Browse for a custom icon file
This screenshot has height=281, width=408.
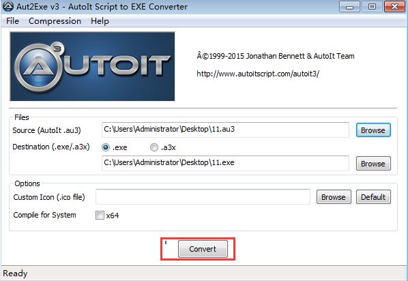(x=334, y=197)
